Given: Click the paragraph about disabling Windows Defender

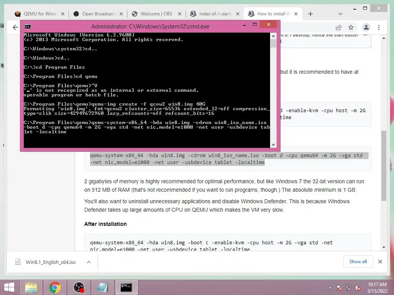Looking at the screenshot, I should click(x=217, y=206).
